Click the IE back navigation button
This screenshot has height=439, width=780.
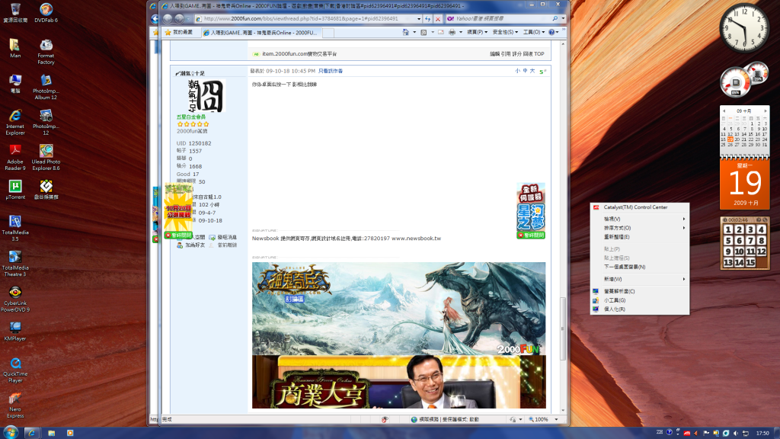click(x=167, y=19)
